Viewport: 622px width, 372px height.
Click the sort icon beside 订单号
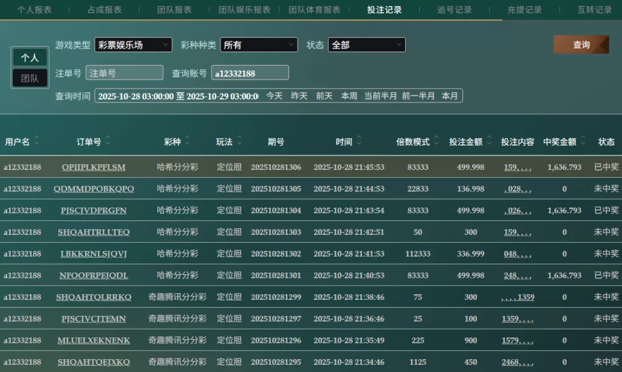(108, 141)
